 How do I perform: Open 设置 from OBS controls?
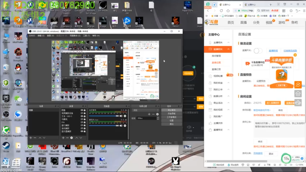coord(171,120)
